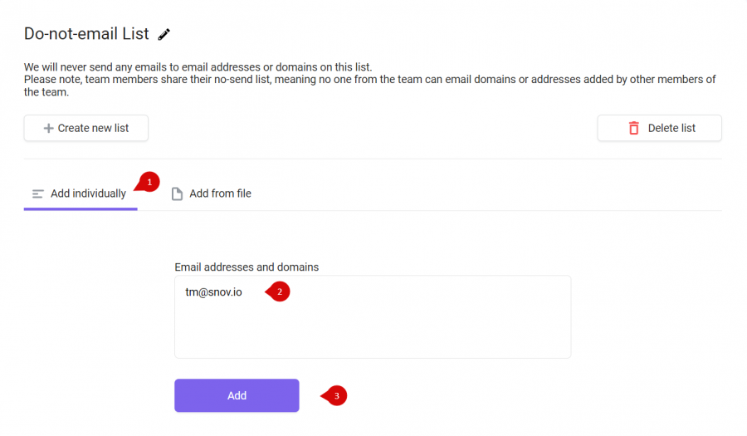Click the lines icon beside Add individually

click(x=37, y=194)
